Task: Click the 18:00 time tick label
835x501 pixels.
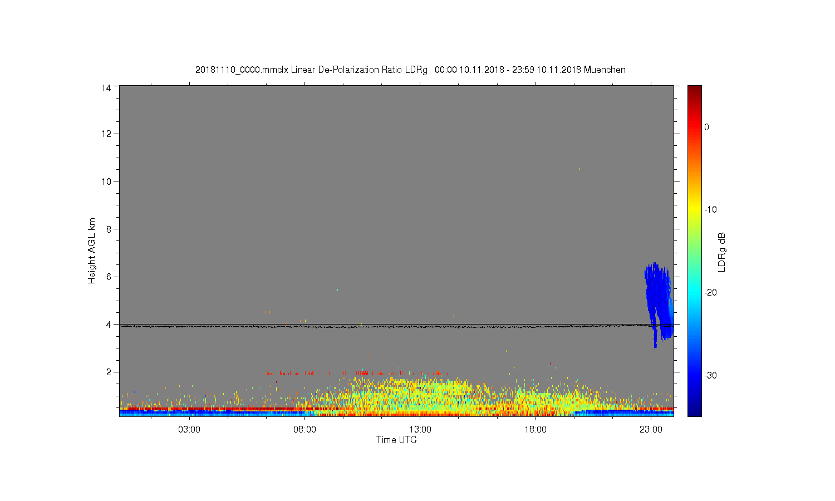Action: click(x=536, y=430)
